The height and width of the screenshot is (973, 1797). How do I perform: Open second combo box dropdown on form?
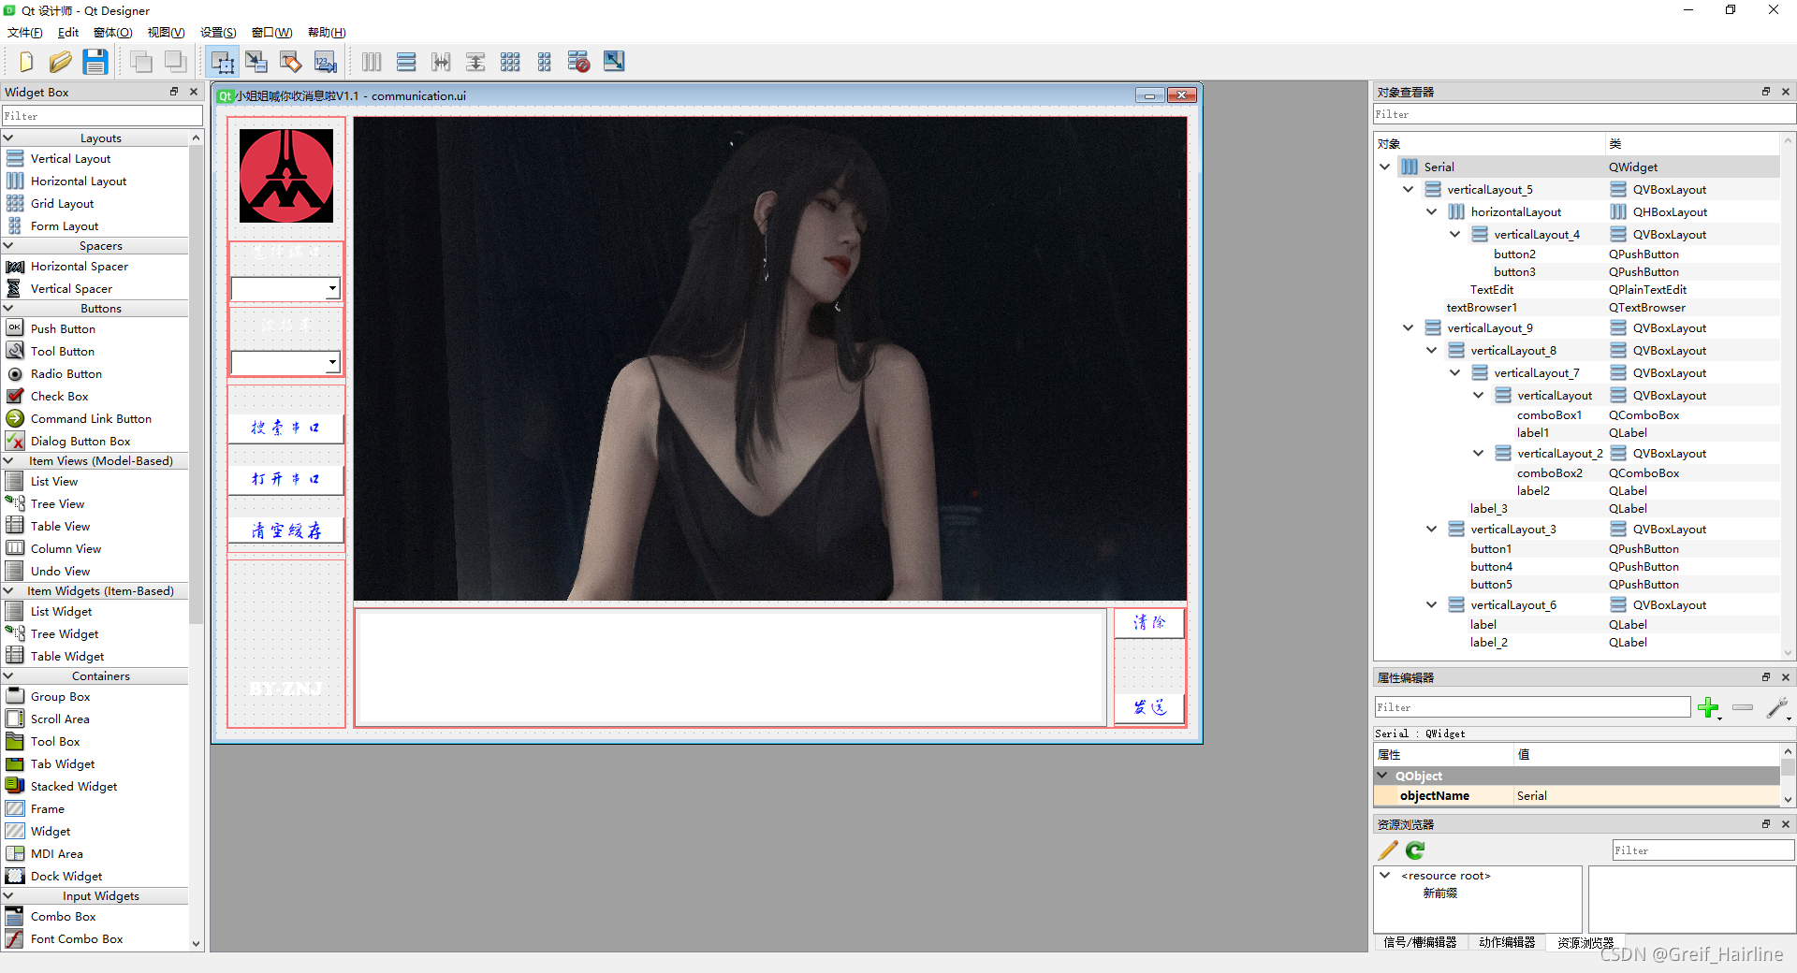pos(332,362)
